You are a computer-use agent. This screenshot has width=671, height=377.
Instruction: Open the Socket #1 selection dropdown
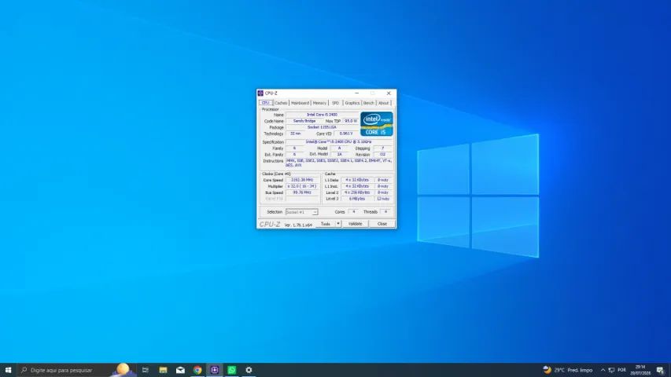[x=302, y=212]
